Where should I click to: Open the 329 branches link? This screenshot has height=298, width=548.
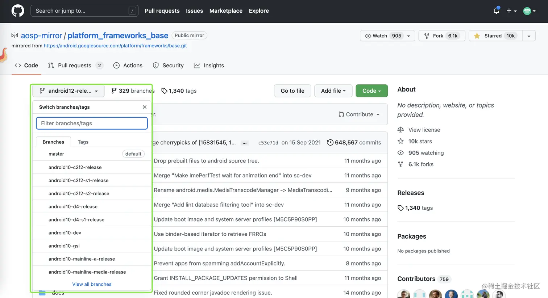pyautogui.click(x=133, y=91)
